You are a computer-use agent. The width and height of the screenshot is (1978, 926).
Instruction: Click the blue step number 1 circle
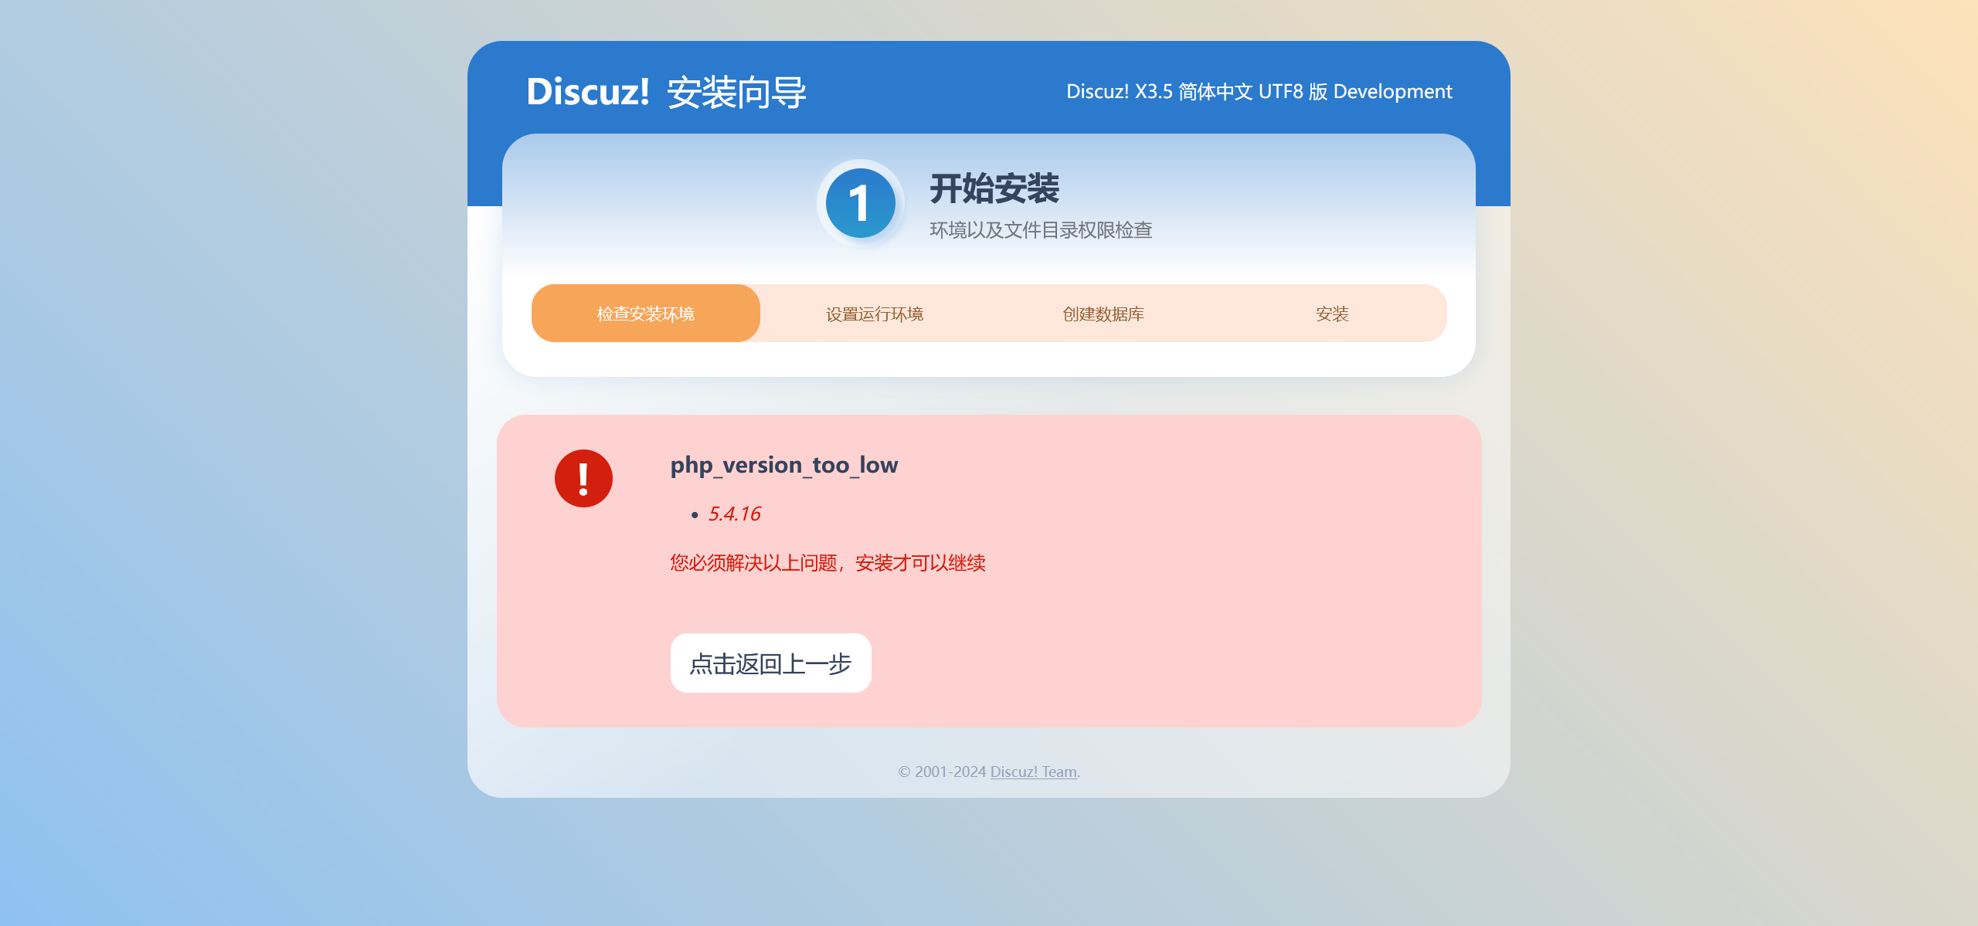coord(860,203)
